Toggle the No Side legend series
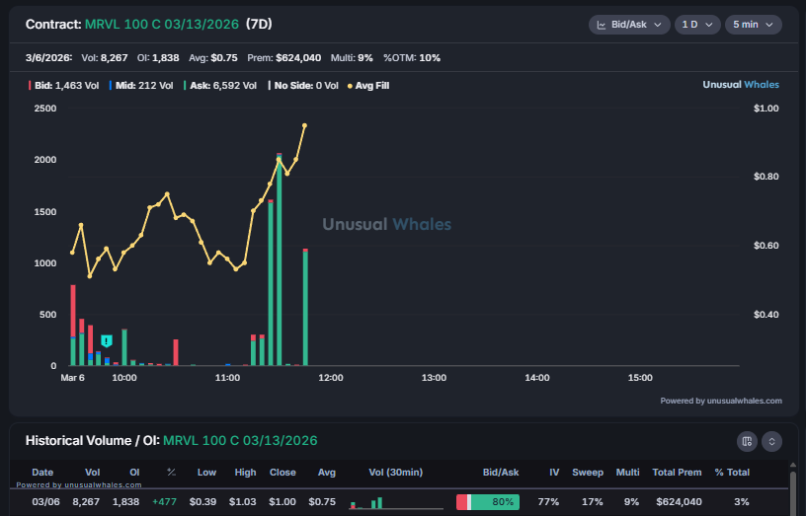Viewport: 806px width, 516px height. tap(302, 86)
